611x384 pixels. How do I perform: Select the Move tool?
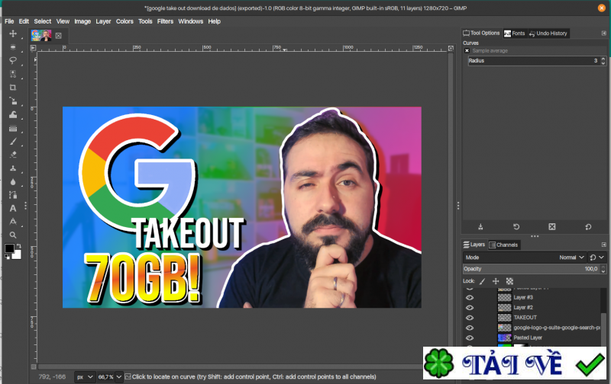click(x=13, y=34)
